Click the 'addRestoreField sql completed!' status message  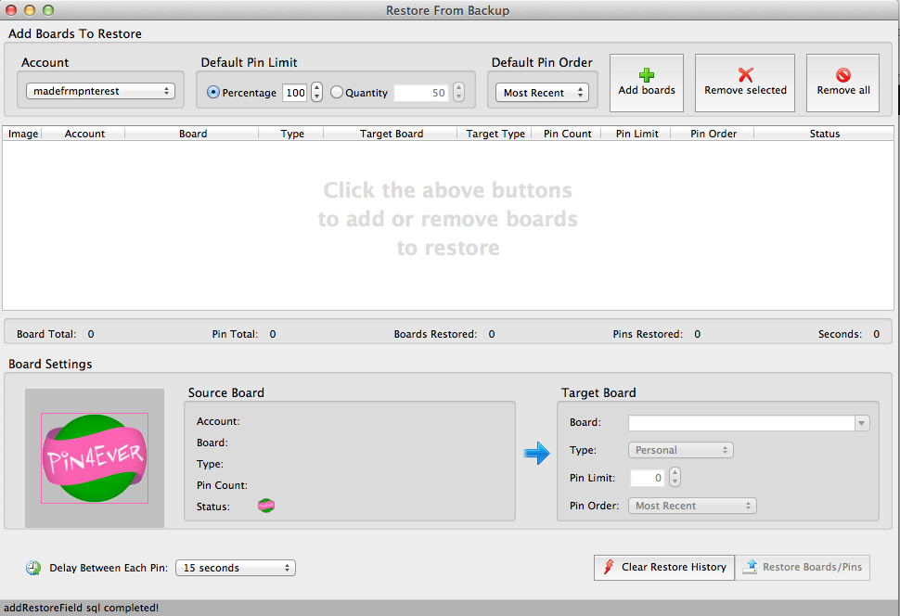pos(82,608)
